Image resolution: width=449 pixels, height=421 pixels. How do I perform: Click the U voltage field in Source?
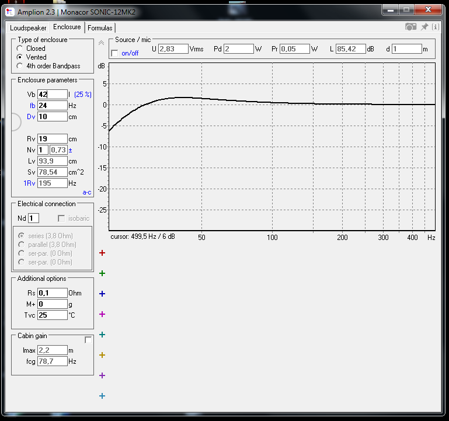click(x=173, y=49)
